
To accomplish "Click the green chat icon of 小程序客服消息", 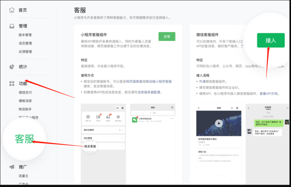I will click(135, 120).
